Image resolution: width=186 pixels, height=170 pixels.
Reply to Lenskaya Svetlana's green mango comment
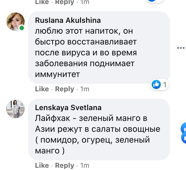[64, 165]
